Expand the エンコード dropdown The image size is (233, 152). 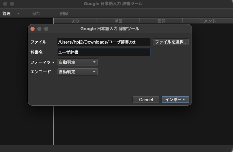tap(77, 72)
